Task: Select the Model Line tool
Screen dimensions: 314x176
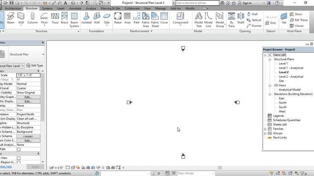Action: pyautogui.click(x=208, y=20)
